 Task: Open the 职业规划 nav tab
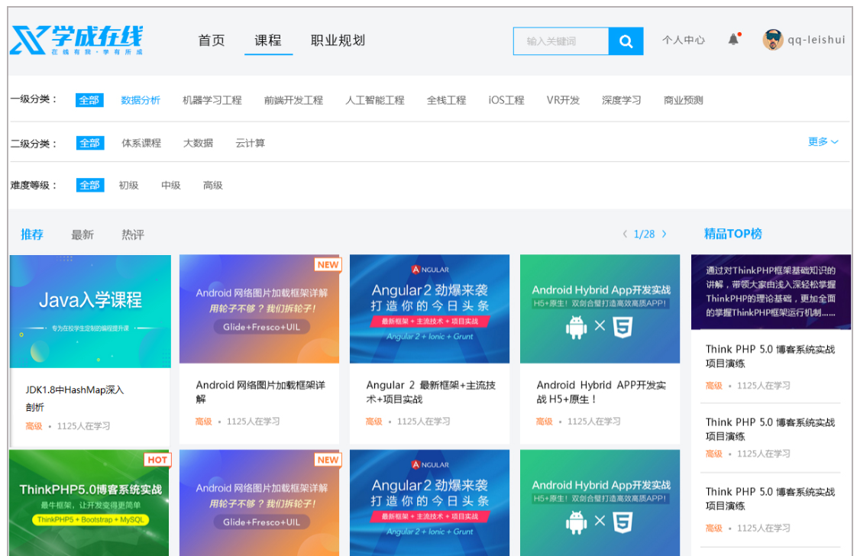pos(338,40)
